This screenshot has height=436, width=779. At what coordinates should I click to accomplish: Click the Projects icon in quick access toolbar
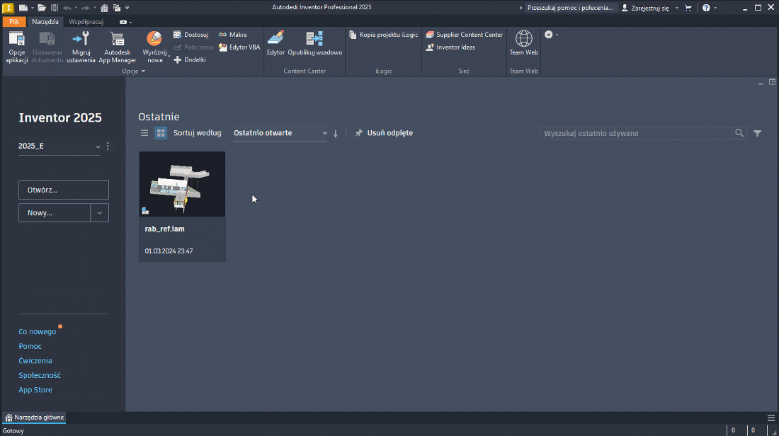click(x=117, y=8)
